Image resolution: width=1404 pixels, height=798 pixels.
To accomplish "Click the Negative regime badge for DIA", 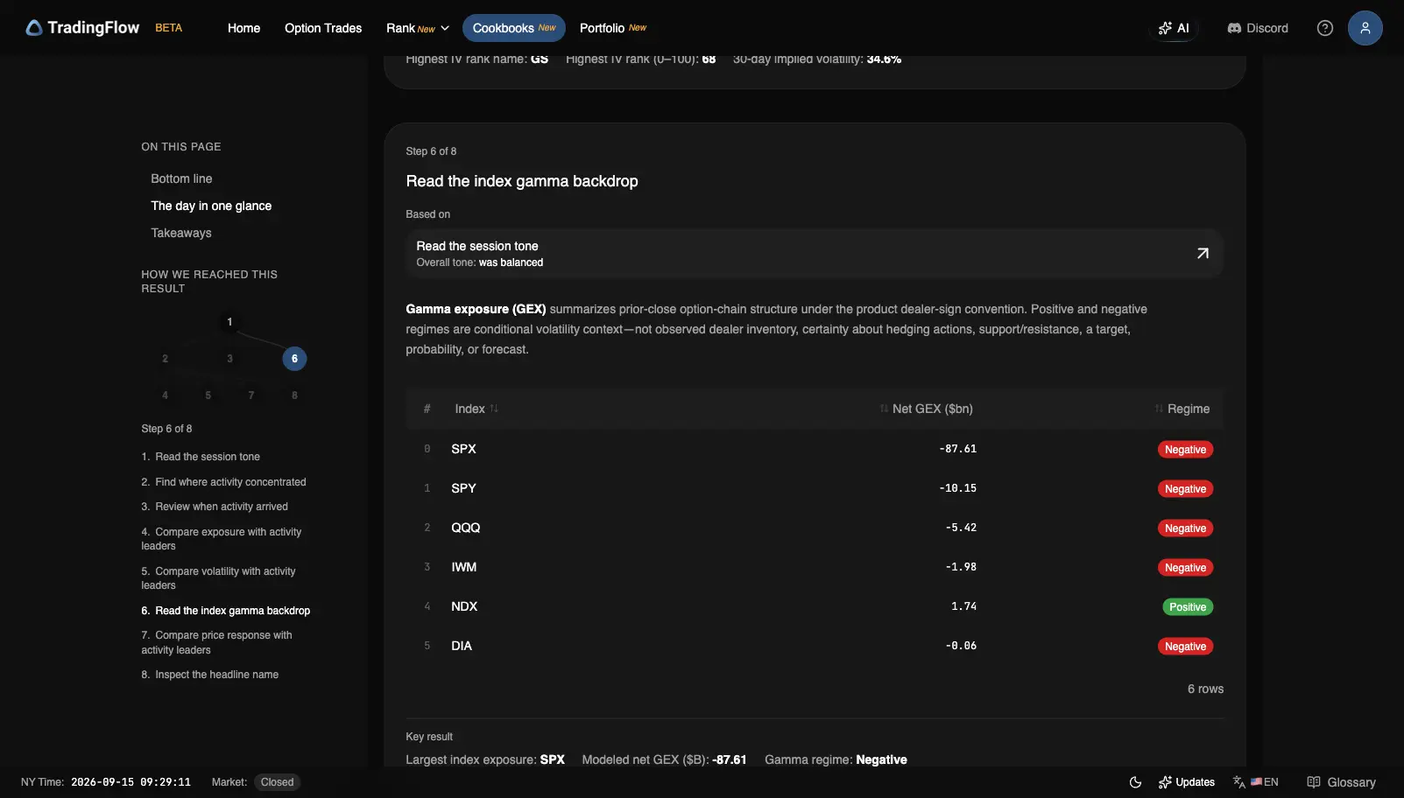I will (1185, 647).
